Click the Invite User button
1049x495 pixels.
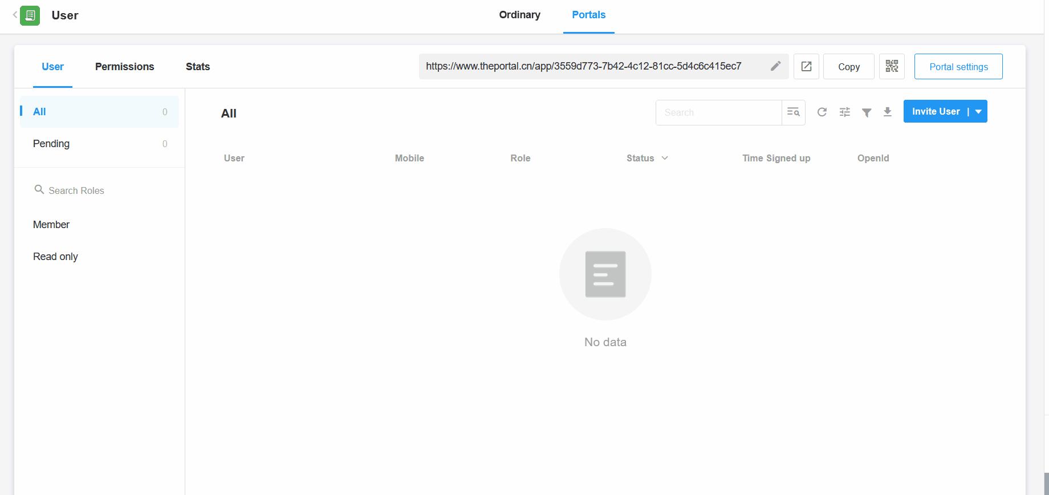936,112
